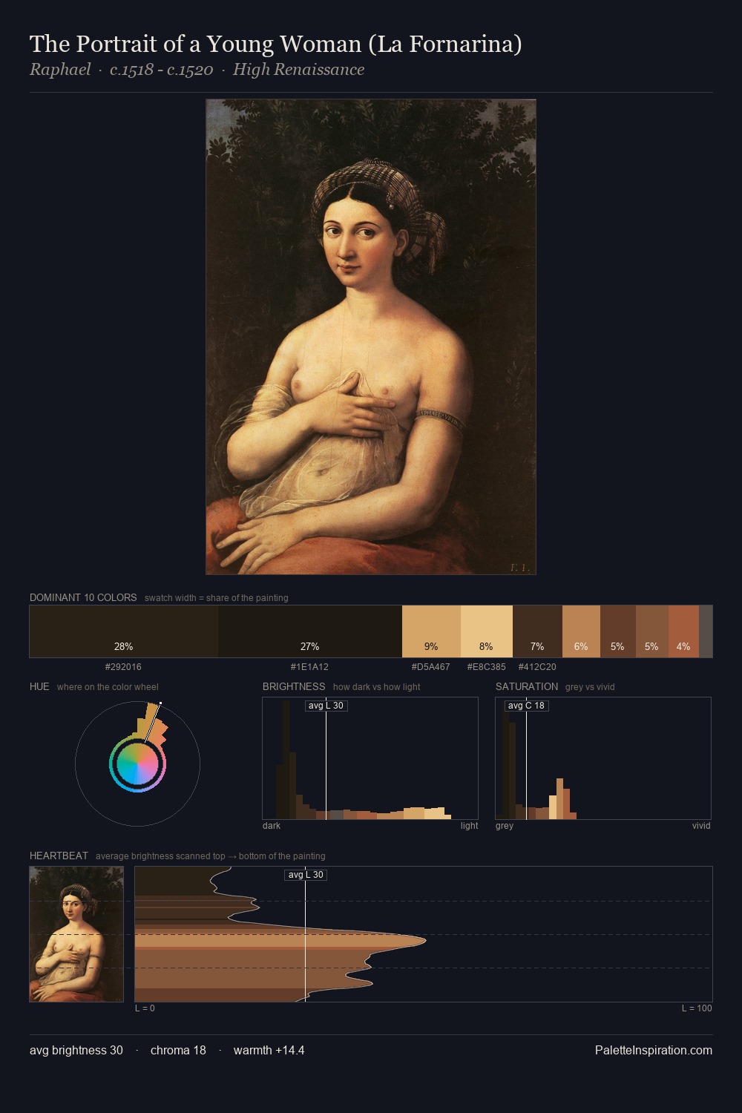Choose the 8% pale gold swatch #E8C385
The height and width of the screenshot is (1113, 742).
point(487,631)
